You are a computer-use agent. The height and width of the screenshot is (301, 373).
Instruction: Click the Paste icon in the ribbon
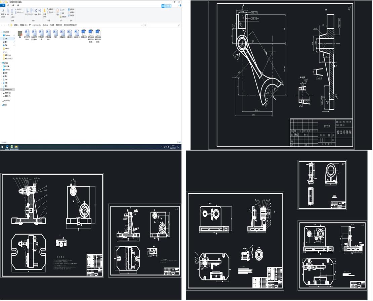pyautogui.click(x=12, y=11)
